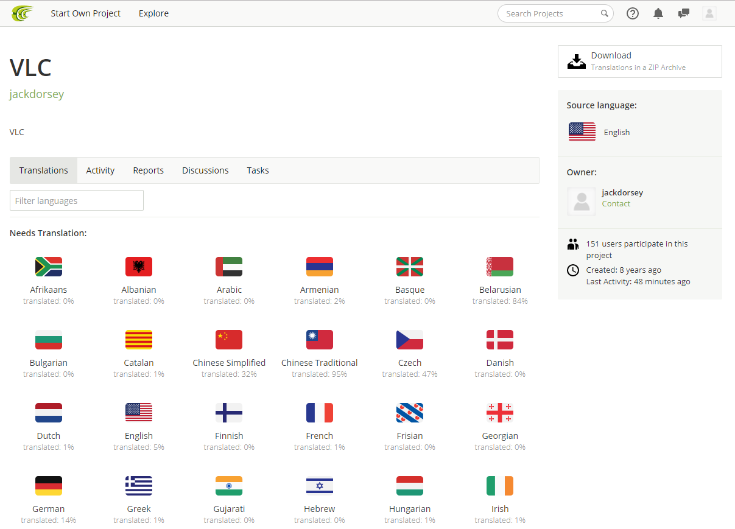735x529 pixels.
Task: Click the Greek flag icon
Action: click(139, 486)
